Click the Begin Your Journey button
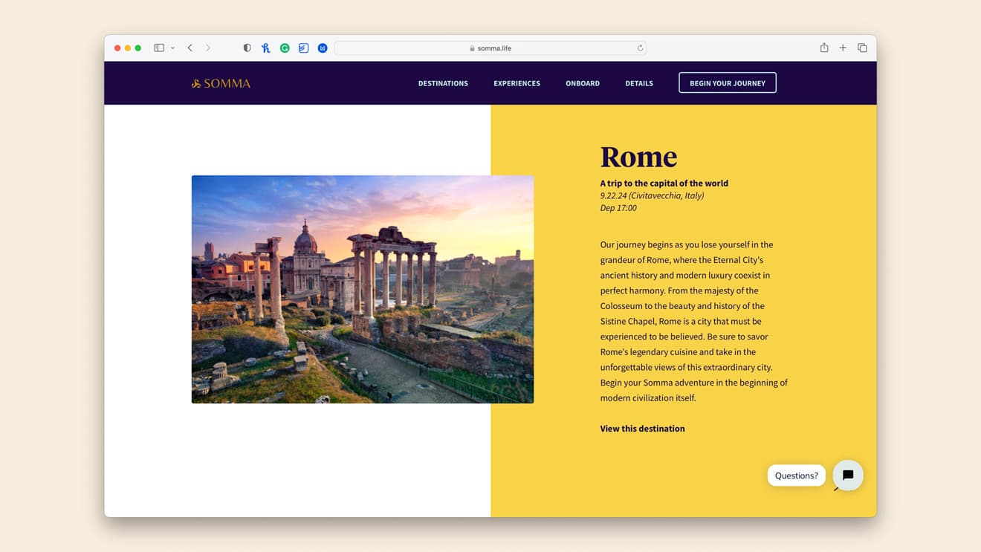Image resolution: width=981 pixels, height=552 pixels. (x=728, y=82)
